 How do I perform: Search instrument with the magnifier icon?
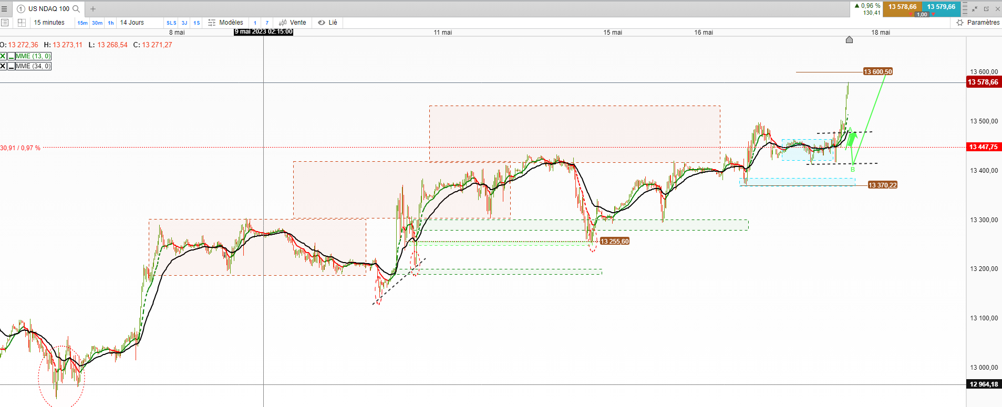tap(76, 9)
